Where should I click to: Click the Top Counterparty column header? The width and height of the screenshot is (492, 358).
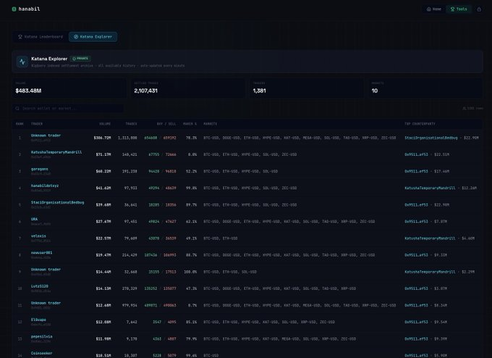click(x=420, y=124)
